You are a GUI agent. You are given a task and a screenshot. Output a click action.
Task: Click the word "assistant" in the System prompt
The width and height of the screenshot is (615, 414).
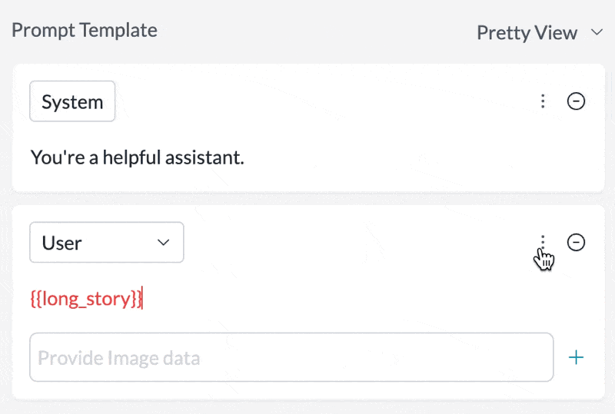pos(206,158)
